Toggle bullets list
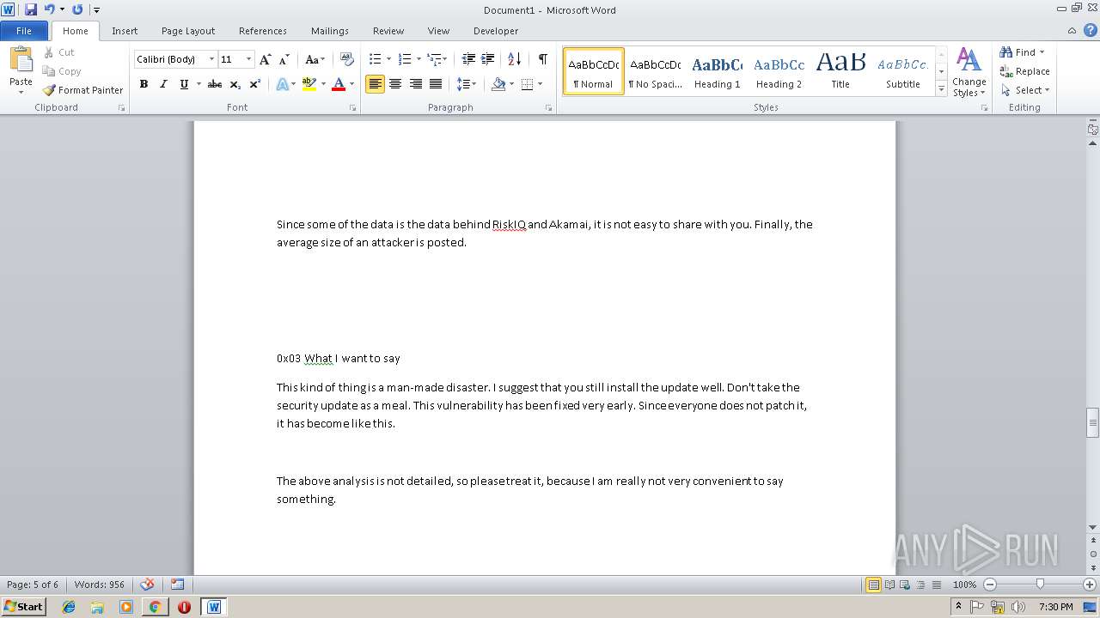The image size is (1100, 618). click(375, 59)
